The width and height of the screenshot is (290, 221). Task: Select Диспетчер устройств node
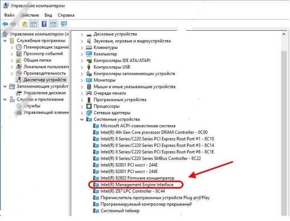45,80
